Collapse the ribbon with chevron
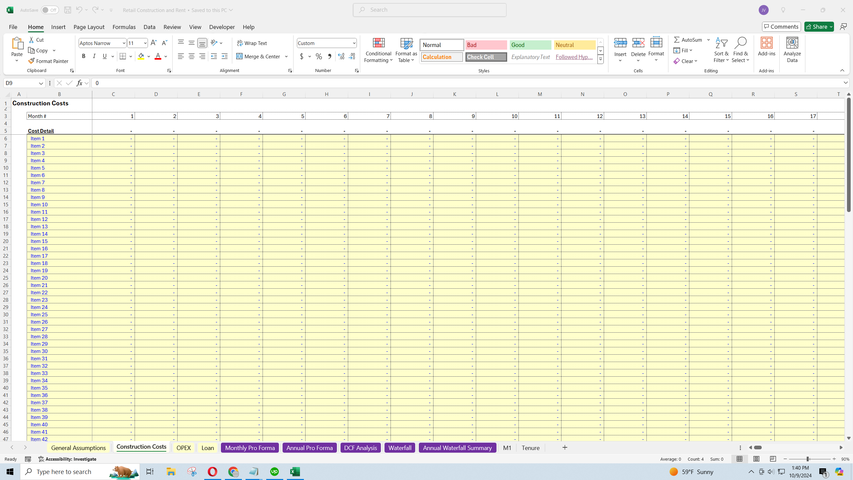The height and width of the screenshot is (480, 853). click(842, 70)
